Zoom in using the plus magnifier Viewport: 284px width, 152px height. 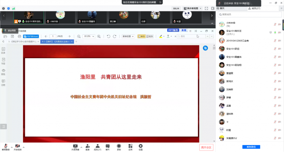[x=99, y=36]
